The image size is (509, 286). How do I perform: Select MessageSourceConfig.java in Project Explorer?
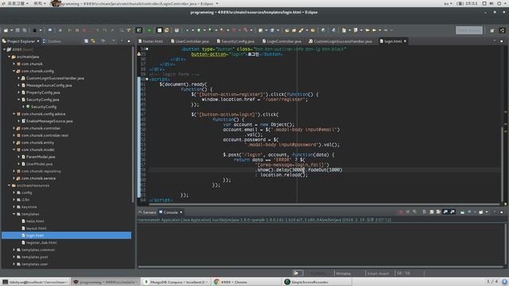[49, 85]
